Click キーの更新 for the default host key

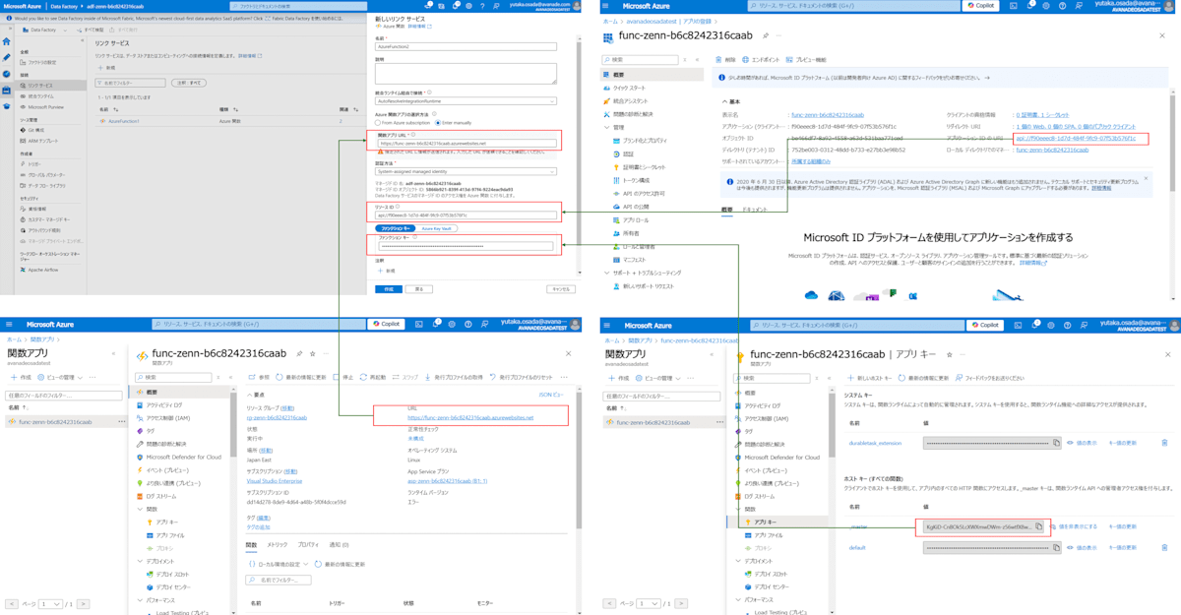pos(1123,547)
